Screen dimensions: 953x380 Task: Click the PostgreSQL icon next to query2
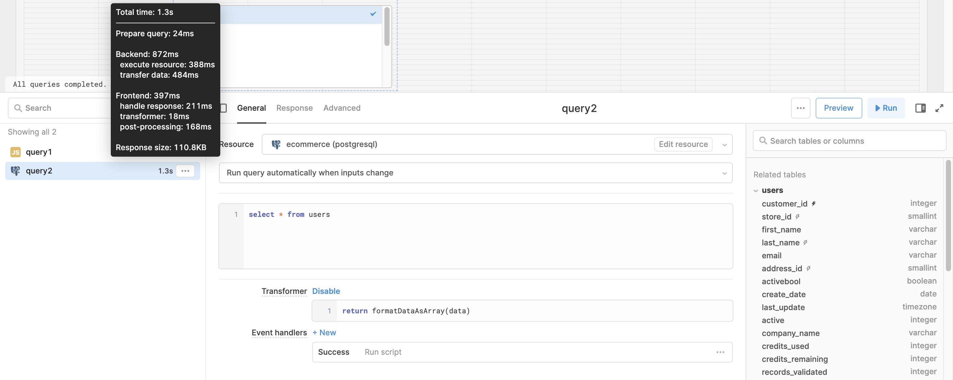click(x=16, y=171)
